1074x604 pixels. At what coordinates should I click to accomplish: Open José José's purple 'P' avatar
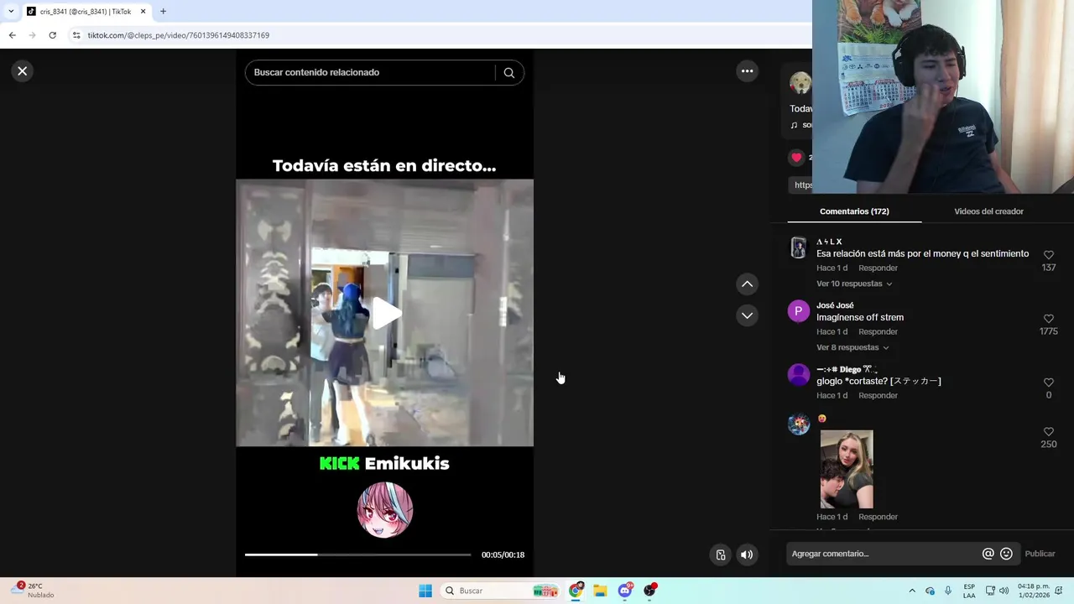click(x=799, y=311)
